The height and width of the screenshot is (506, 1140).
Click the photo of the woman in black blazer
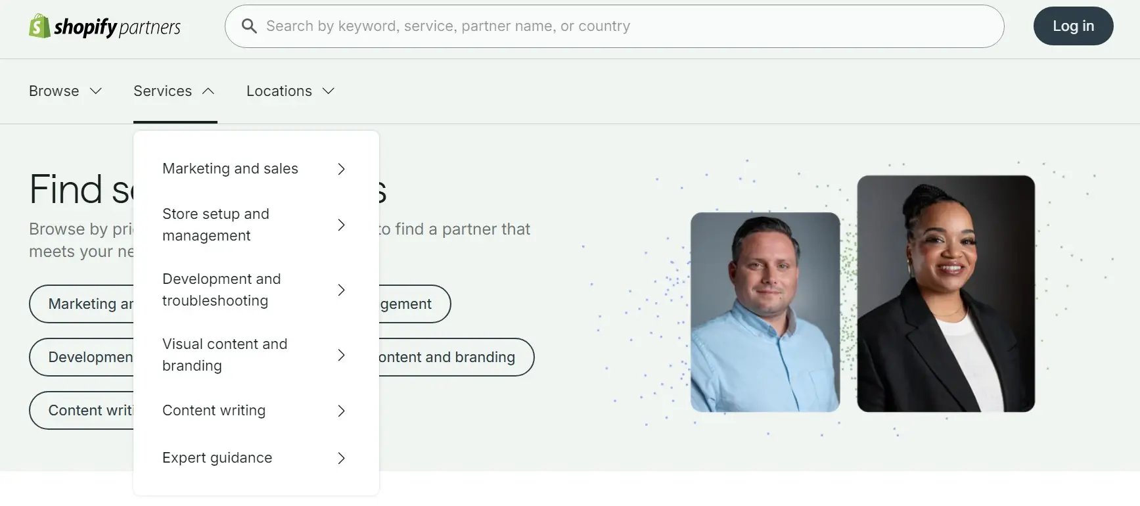[946, 294]
